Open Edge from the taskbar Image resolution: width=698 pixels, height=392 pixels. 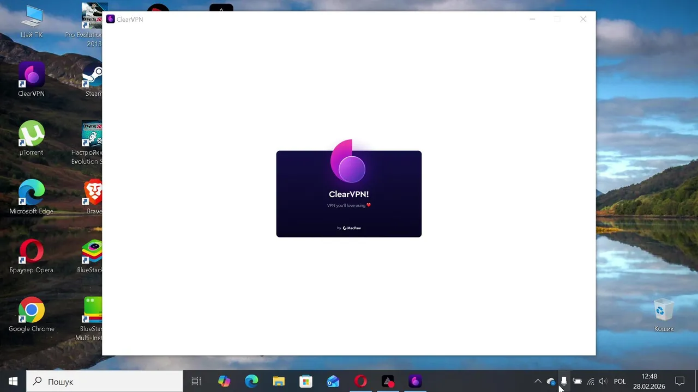(251, 381)
